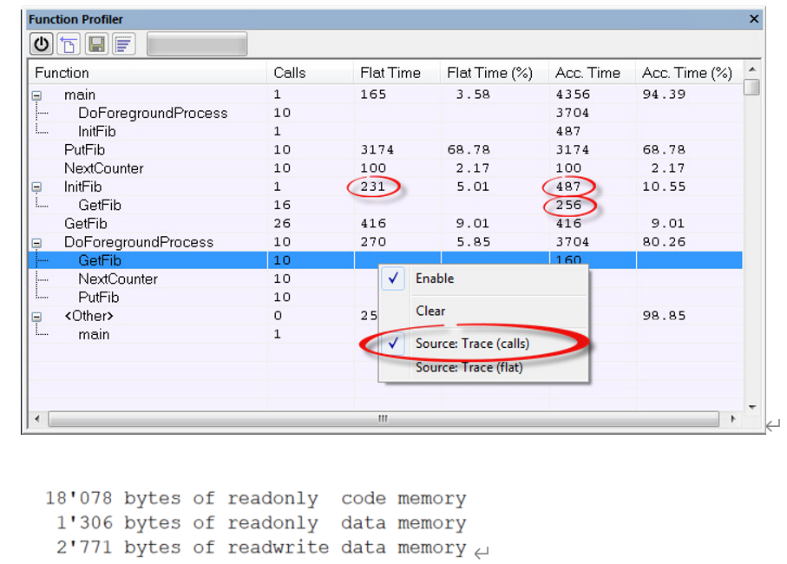Click the Save floppy disk icon
This screenshot has height=564, width=787.
pyautogui.click(x=96, y=44)
